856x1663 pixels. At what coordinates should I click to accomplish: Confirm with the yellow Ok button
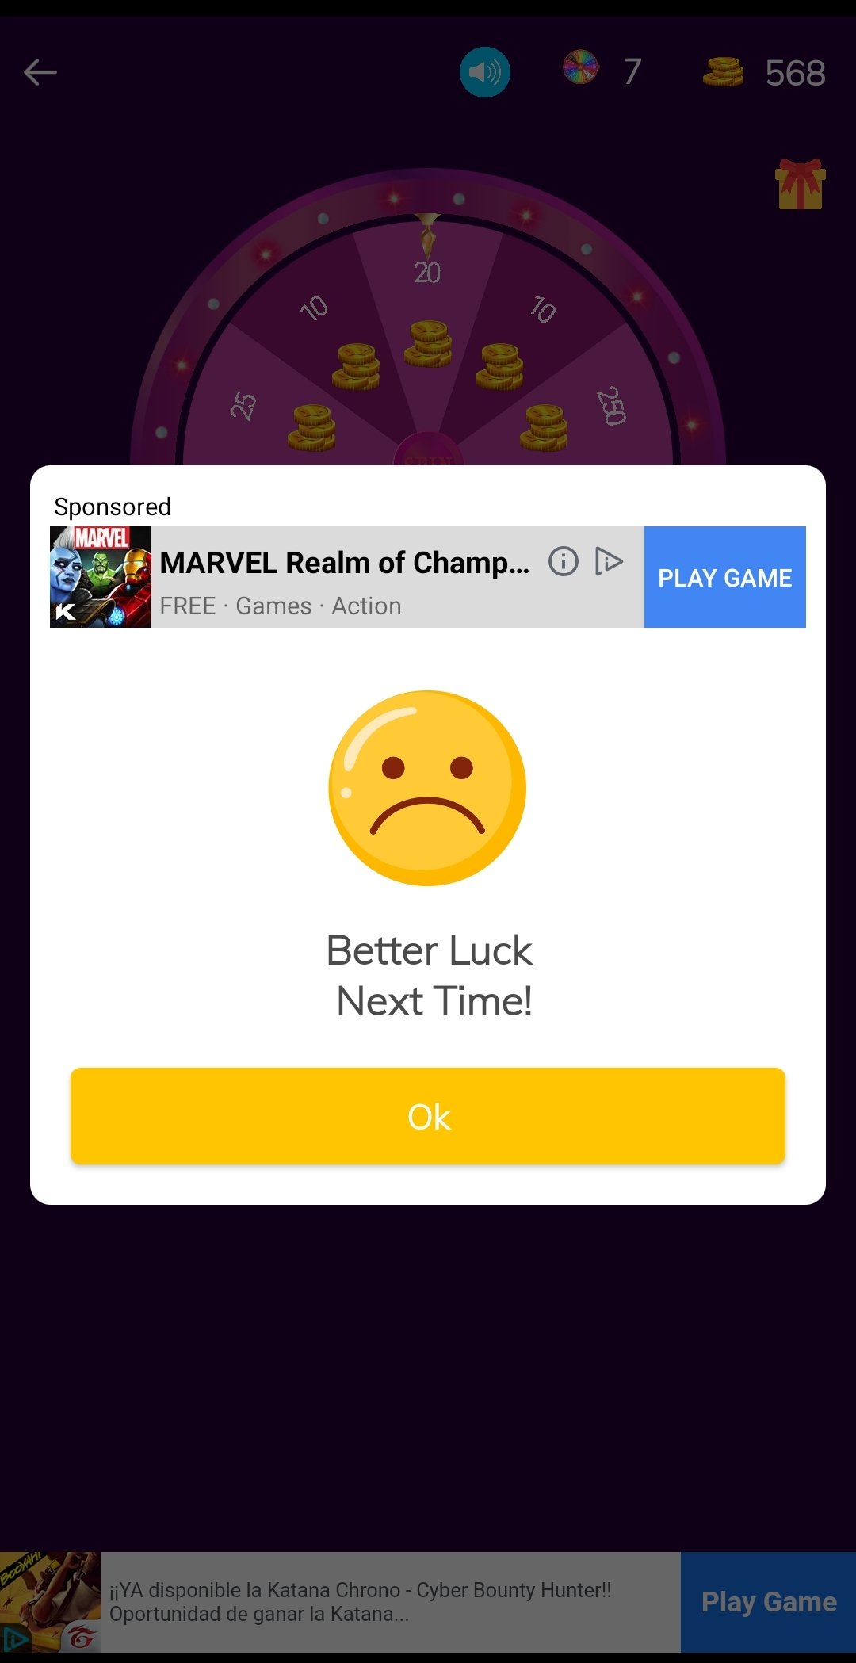click(428, 1116)
